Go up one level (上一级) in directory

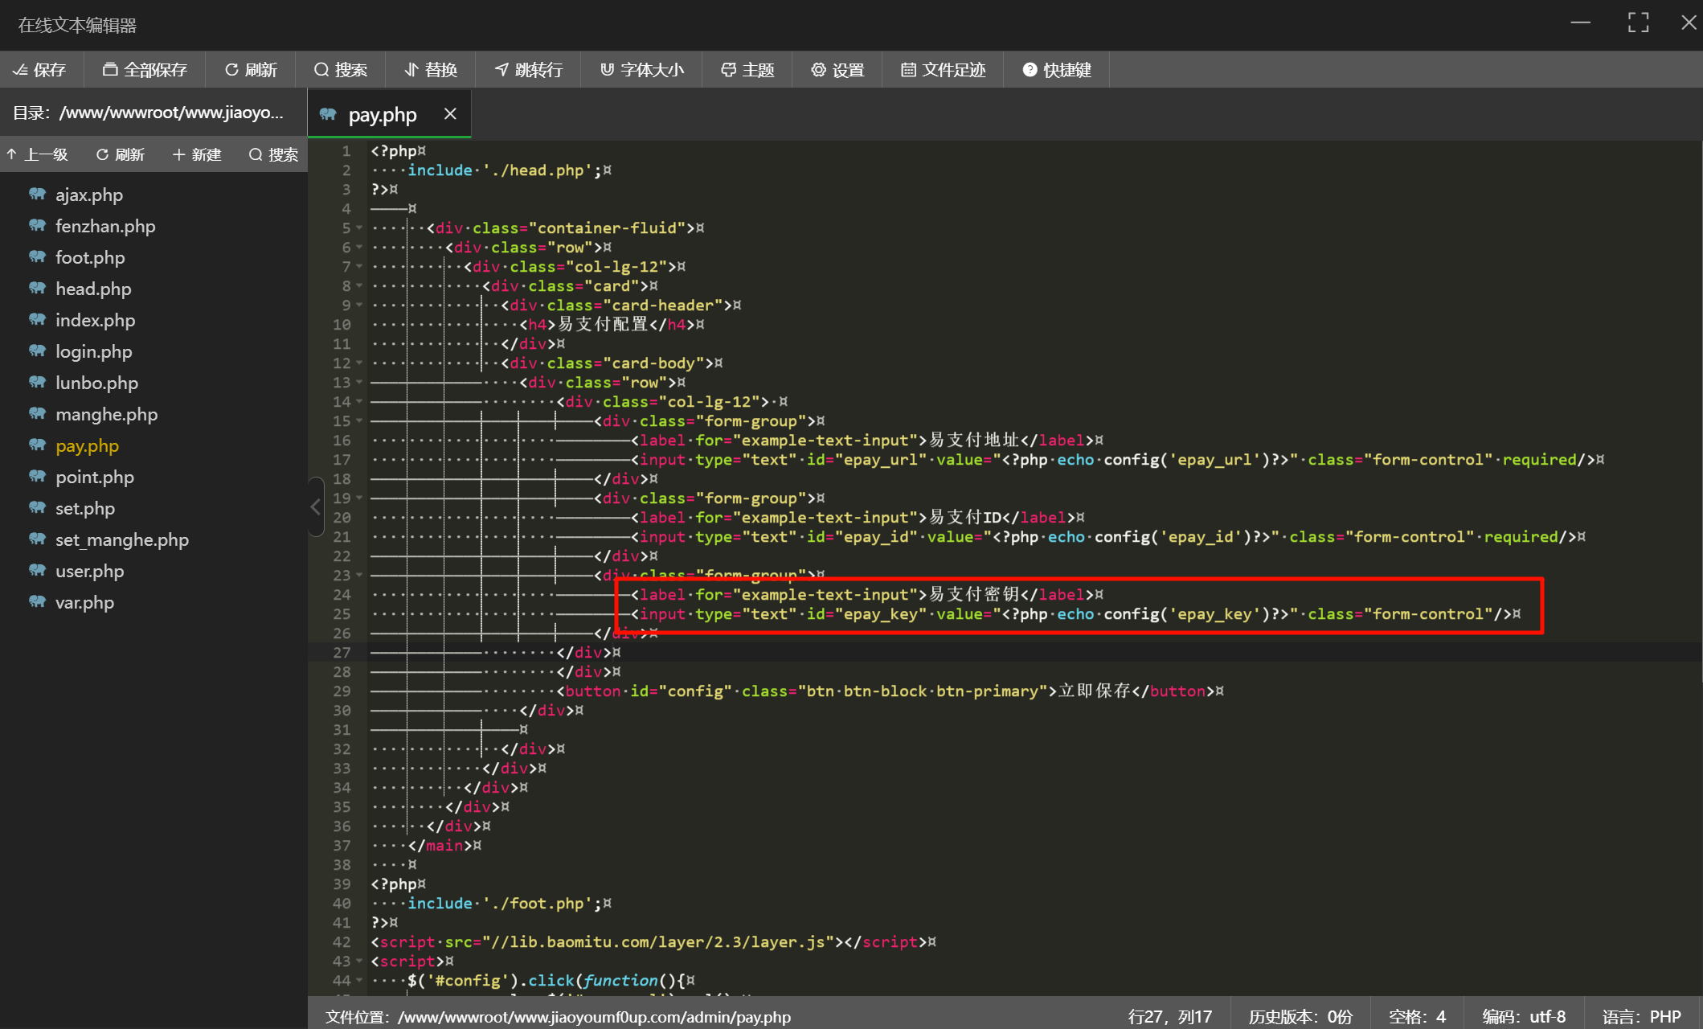(x=38, y=154)
